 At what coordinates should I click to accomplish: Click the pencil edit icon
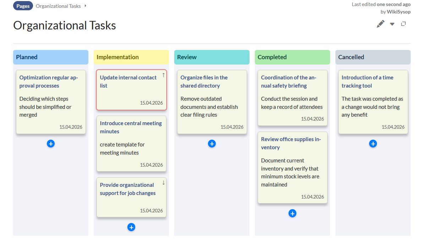(x=380, y=24)
